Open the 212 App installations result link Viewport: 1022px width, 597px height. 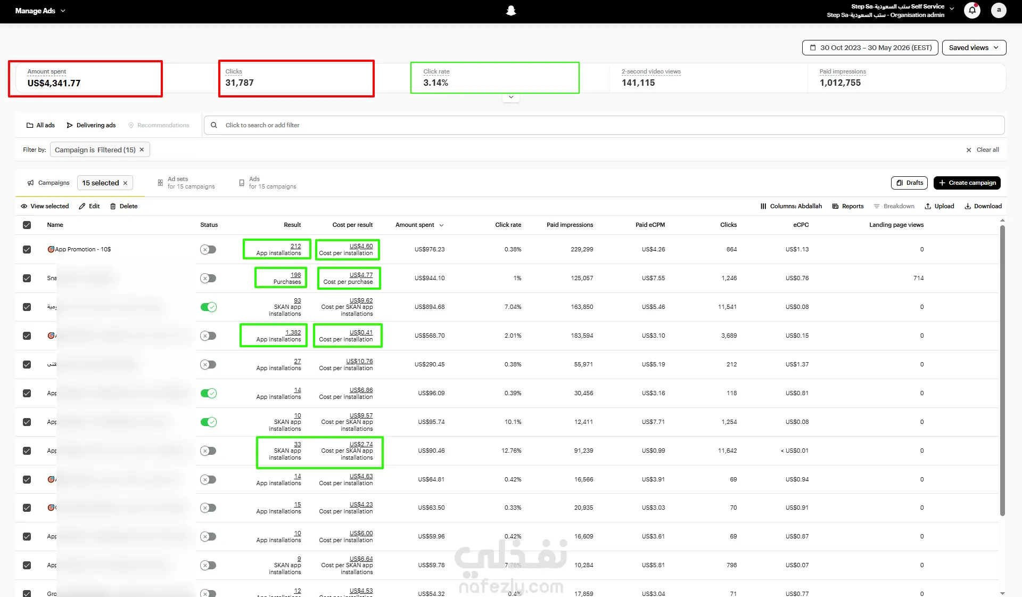(x=296, y=246)
